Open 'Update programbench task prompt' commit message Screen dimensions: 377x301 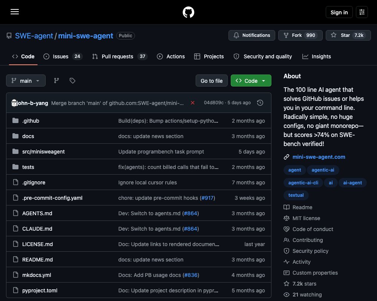[161, 152]
